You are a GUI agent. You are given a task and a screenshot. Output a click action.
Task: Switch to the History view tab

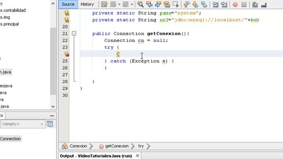pyautogui.click(x=87, y=4)
